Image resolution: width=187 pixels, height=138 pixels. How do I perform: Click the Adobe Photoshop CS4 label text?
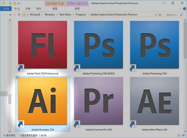(x=155, y=74)
